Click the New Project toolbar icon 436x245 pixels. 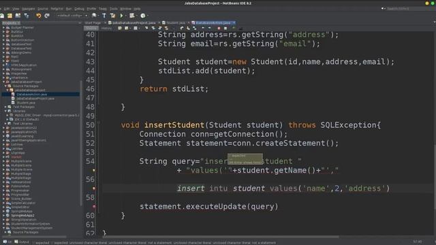(x=10, y=16)
